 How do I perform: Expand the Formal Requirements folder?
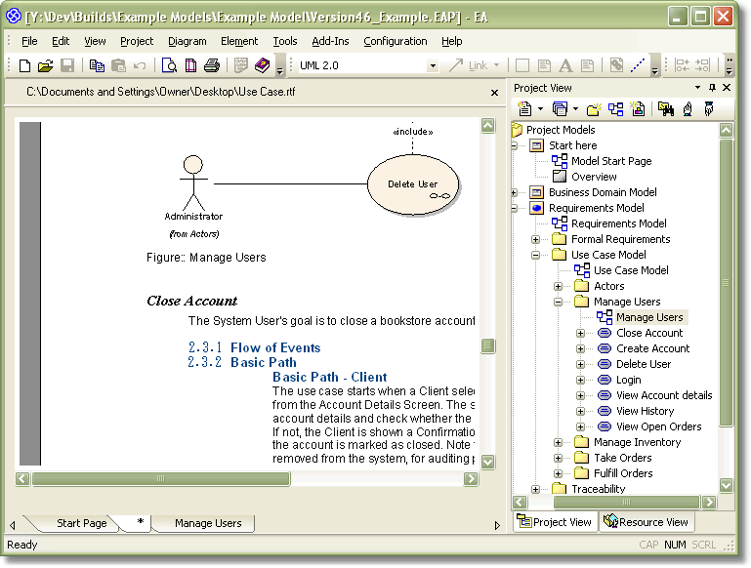point(536,239)
